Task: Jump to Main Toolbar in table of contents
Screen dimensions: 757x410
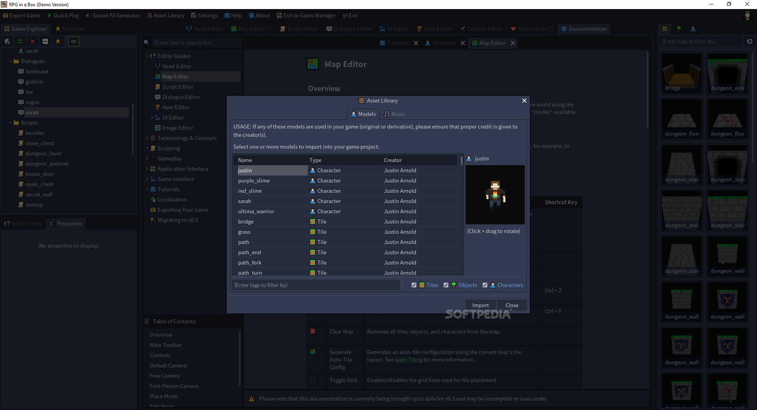Action: click(166, 345)
